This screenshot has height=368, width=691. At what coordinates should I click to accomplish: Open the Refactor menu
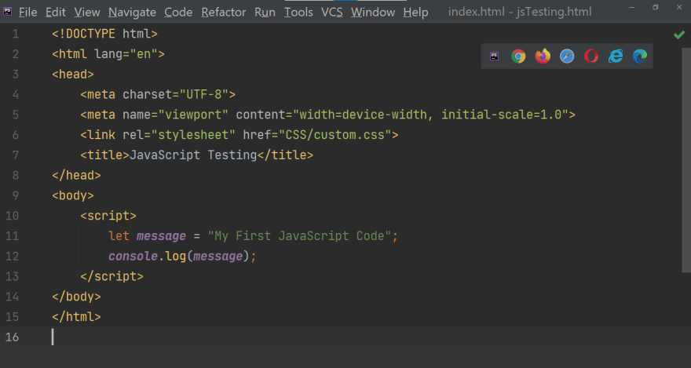click(224, 13)
